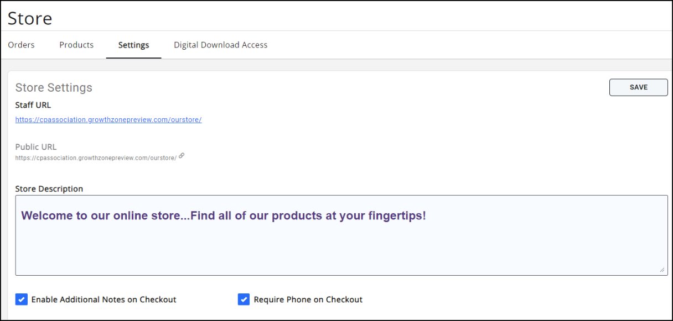Open the Staff URL ourstore link
The width and height of the screenshot is (673, 321).
click(x=108, y=119)
